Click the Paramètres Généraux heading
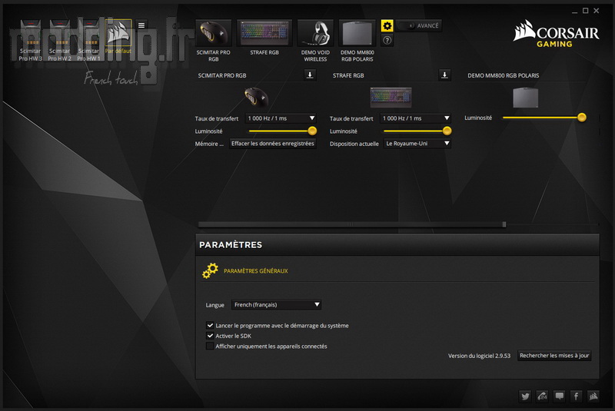 point(256,270)
